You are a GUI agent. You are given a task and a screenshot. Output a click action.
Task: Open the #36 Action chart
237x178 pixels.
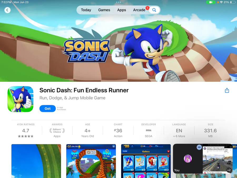(x=118, y=130)
